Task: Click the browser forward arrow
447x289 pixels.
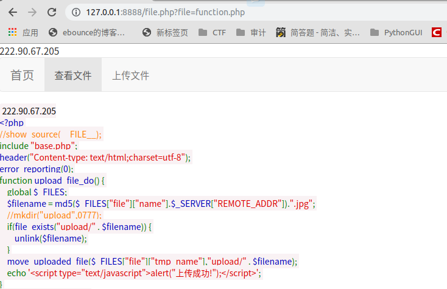Action: pos(32,12)
